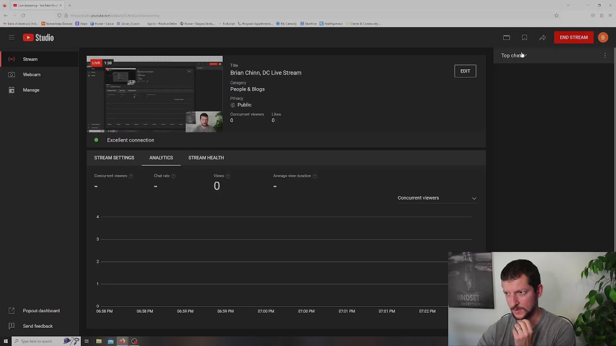Open the Home - Canva bookmark
This screenshot has height=346, width=616.
(x=103, y=24)
